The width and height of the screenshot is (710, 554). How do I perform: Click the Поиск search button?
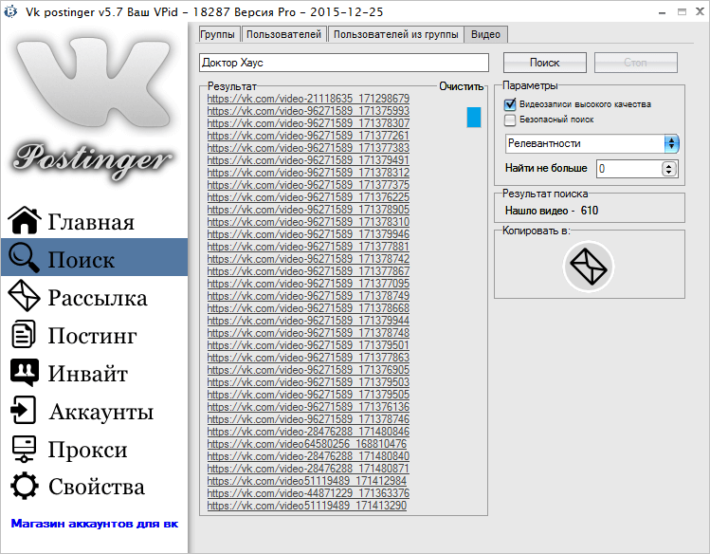pos(545,63)
